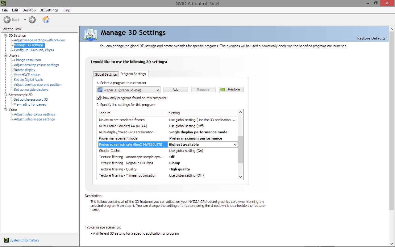This screenshot has height=247, width=395.
Task: Click the NVIDIA Control Panel title bar icon
Action: click(3, 3)
